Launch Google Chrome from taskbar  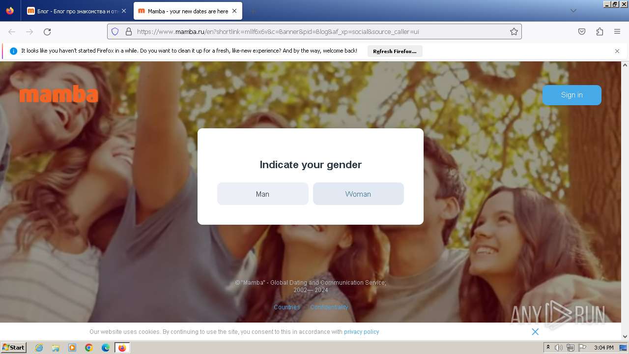coord(89,348)
